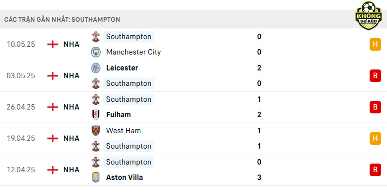
Task: Open the West Ham team link
Action: [x=123, y=130]
